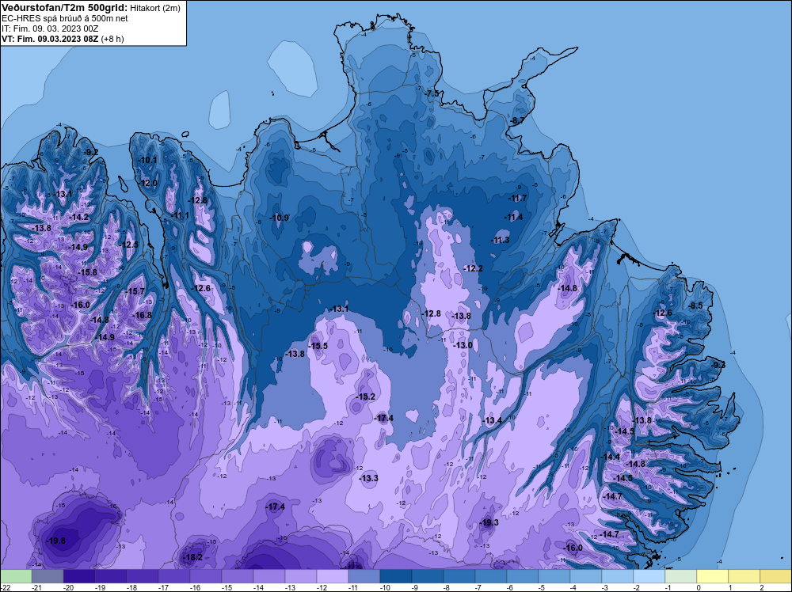
Task: Click the -18.2 temperature value
Action: (193, 557)
